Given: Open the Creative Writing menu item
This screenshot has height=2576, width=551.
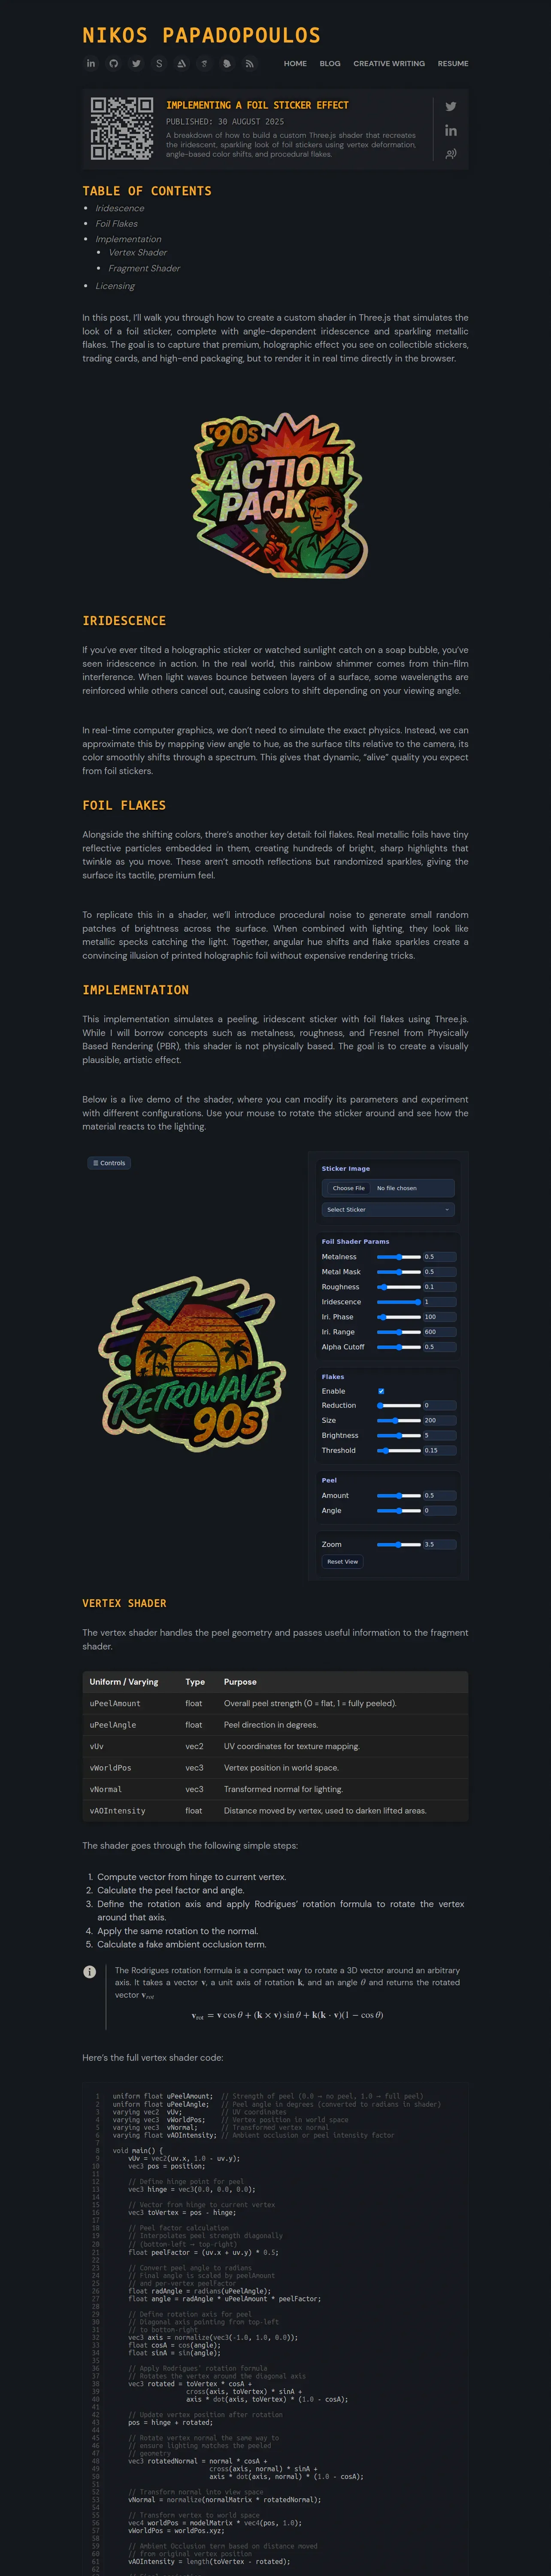Looking at the screenshot, I should 389,63.
